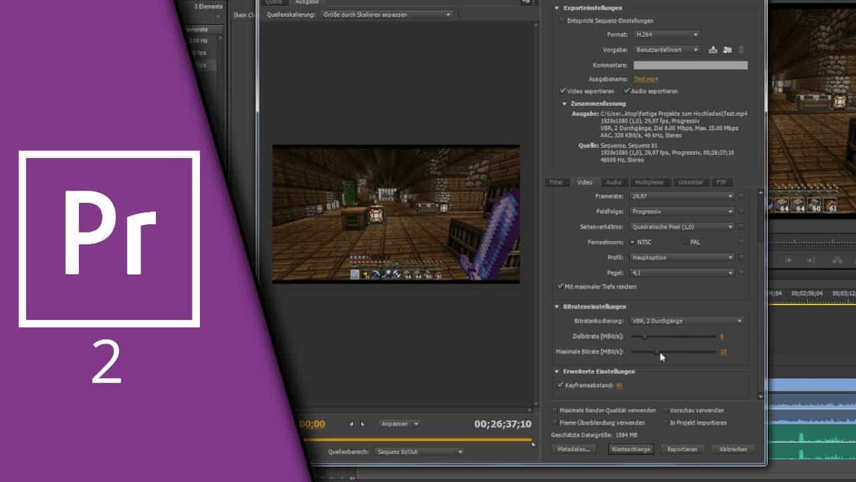Collapse the Exporteinstellungen section

click(556, 8)
